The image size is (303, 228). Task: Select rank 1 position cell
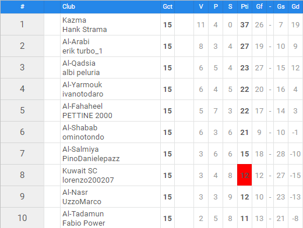click(x=22, y=24)
